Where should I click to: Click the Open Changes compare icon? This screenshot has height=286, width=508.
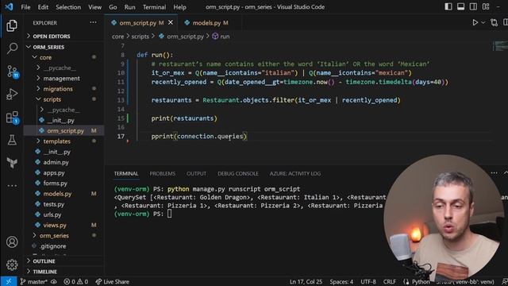[x=494, y=23]
